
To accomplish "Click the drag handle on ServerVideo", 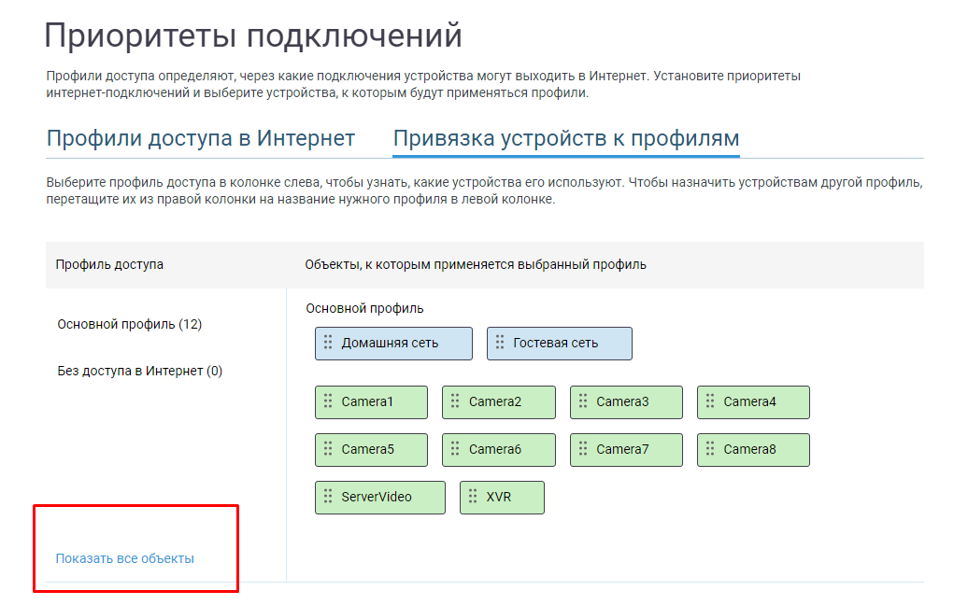I will point(328,497).
